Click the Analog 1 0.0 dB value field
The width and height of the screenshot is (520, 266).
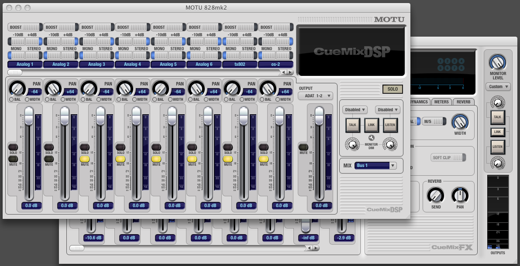tap(31, 206)
